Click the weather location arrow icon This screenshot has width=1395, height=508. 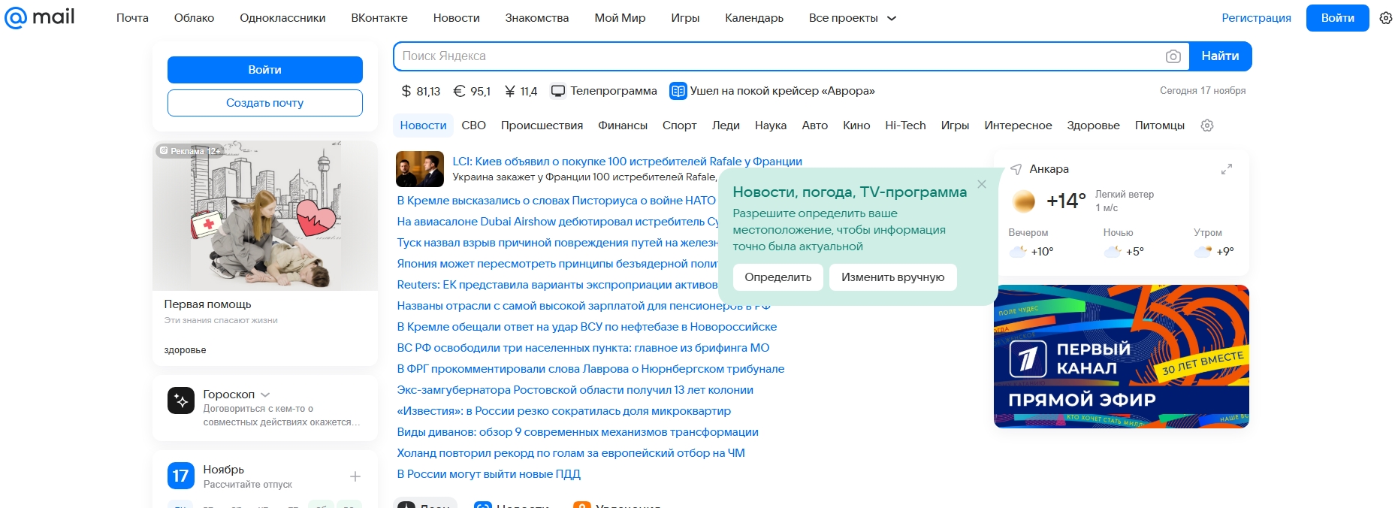pyautogui.click(x=1016, y=170)
